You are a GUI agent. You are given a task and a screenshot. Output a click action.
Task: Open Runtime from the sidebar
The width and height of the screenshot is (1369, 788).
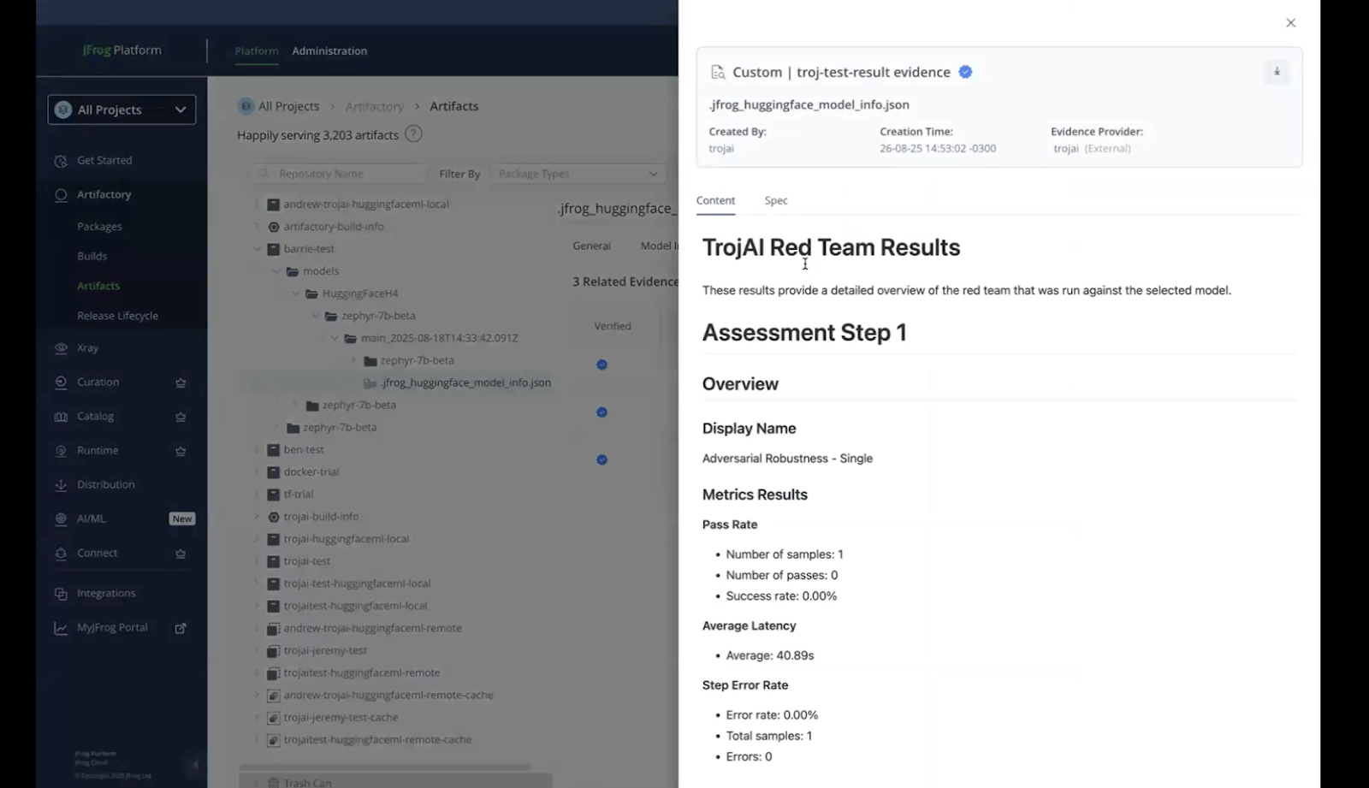click(x=98, y=450)
